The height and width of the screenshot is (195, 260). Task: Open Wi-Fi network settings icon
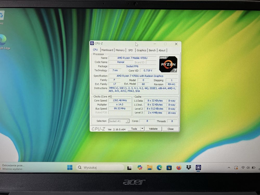(243, 168)
